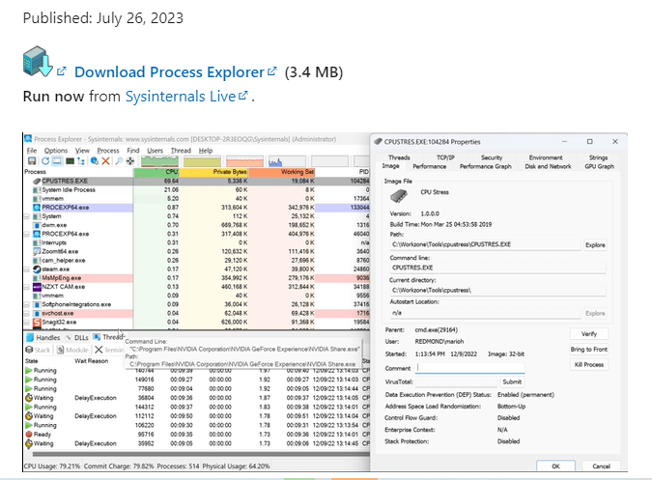Switch to the Performance Graph tab
Image resolution: width=652 pixels, height=480 pixels.
point(486,166)
